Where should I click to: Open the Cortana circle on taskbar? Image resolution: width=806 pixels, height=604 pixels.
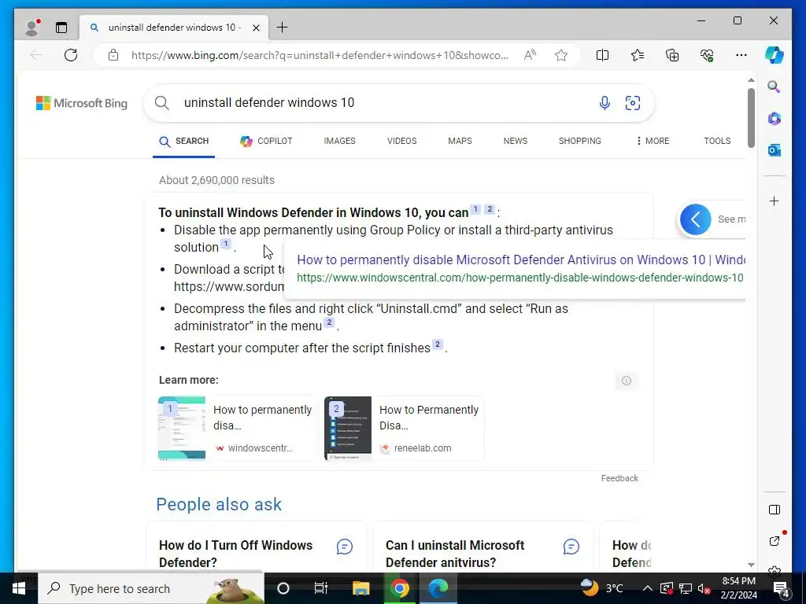283,588
